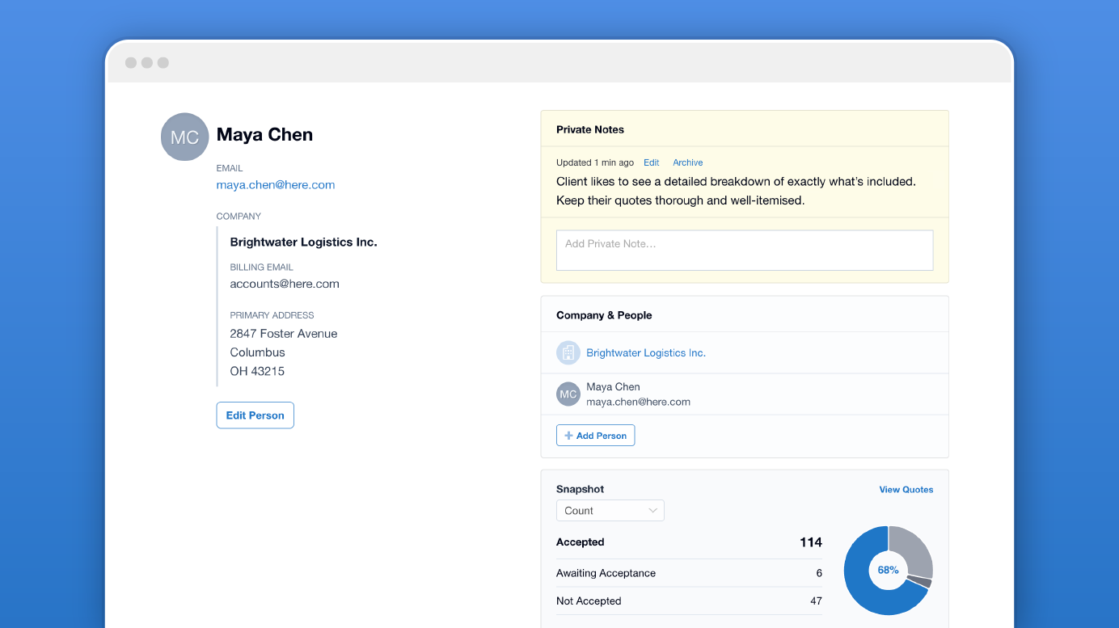This screenshot has height=628, width=1119.
Task: Select the Maya Chen row in Company & People
Action: [745, 394]
